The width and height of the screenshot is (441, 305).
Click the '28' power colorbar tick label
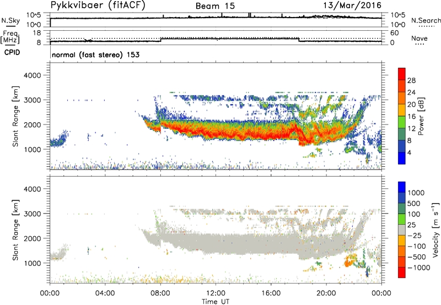(x=411, y=80)
